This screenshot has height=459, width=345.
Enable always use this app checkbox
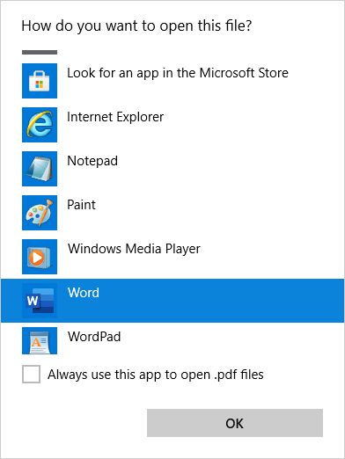pyautogui.click(x=31, y=374)
